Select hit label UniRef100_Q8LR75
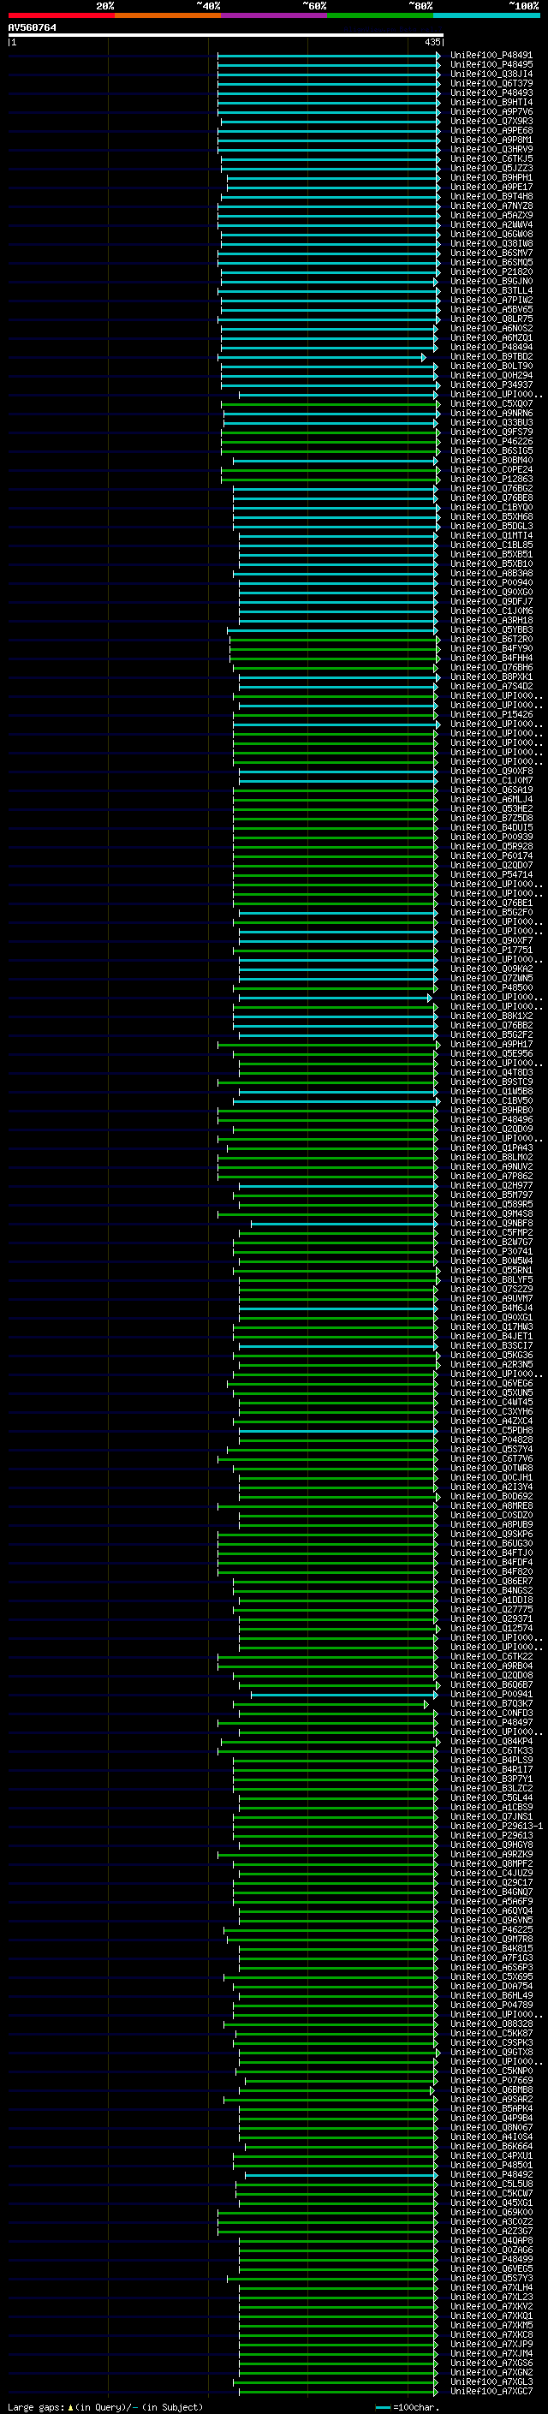This screenshot has width=548, height=2414. [x=491, y=319]
